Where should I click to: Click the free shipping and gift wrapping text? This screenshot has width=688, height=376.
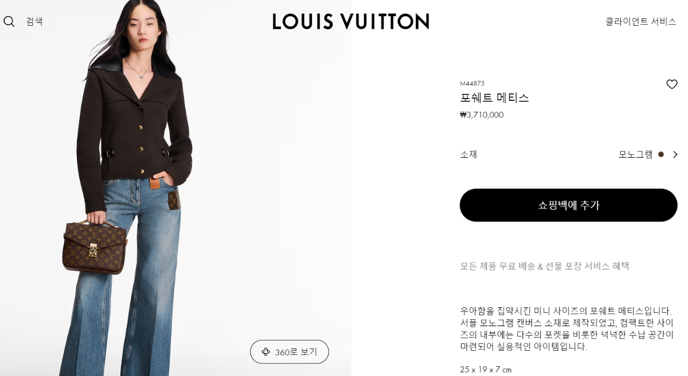tap(545, 266)
